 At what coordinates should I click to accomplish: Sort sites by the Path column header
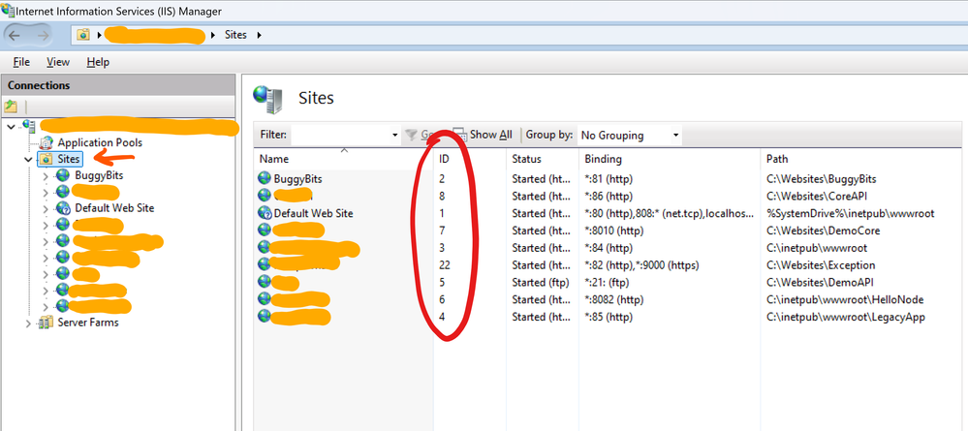click(776, 159)
